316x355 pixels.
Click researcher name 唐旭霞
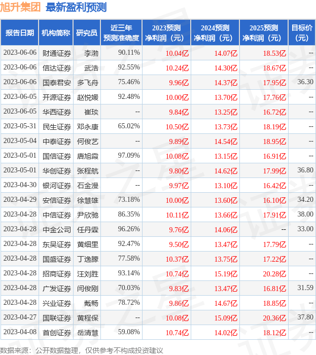88,156
